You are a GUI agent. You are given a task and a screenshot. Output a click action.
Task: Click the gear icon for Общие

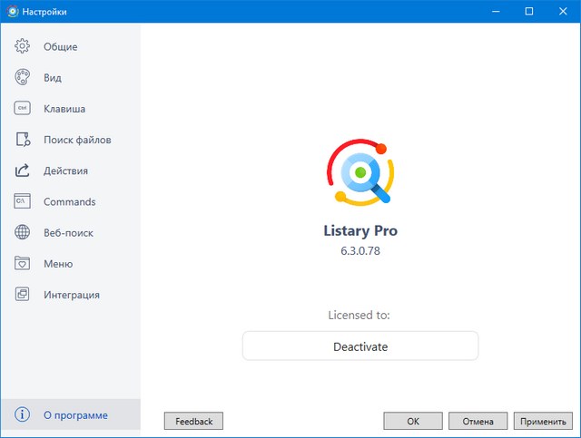pyautogui.click(x=23, y=46)
